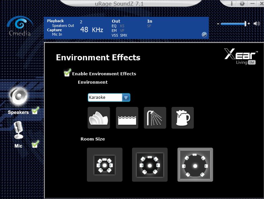Click the dimmed VF indicator
264x199 pixels.
tap(122, 31)
